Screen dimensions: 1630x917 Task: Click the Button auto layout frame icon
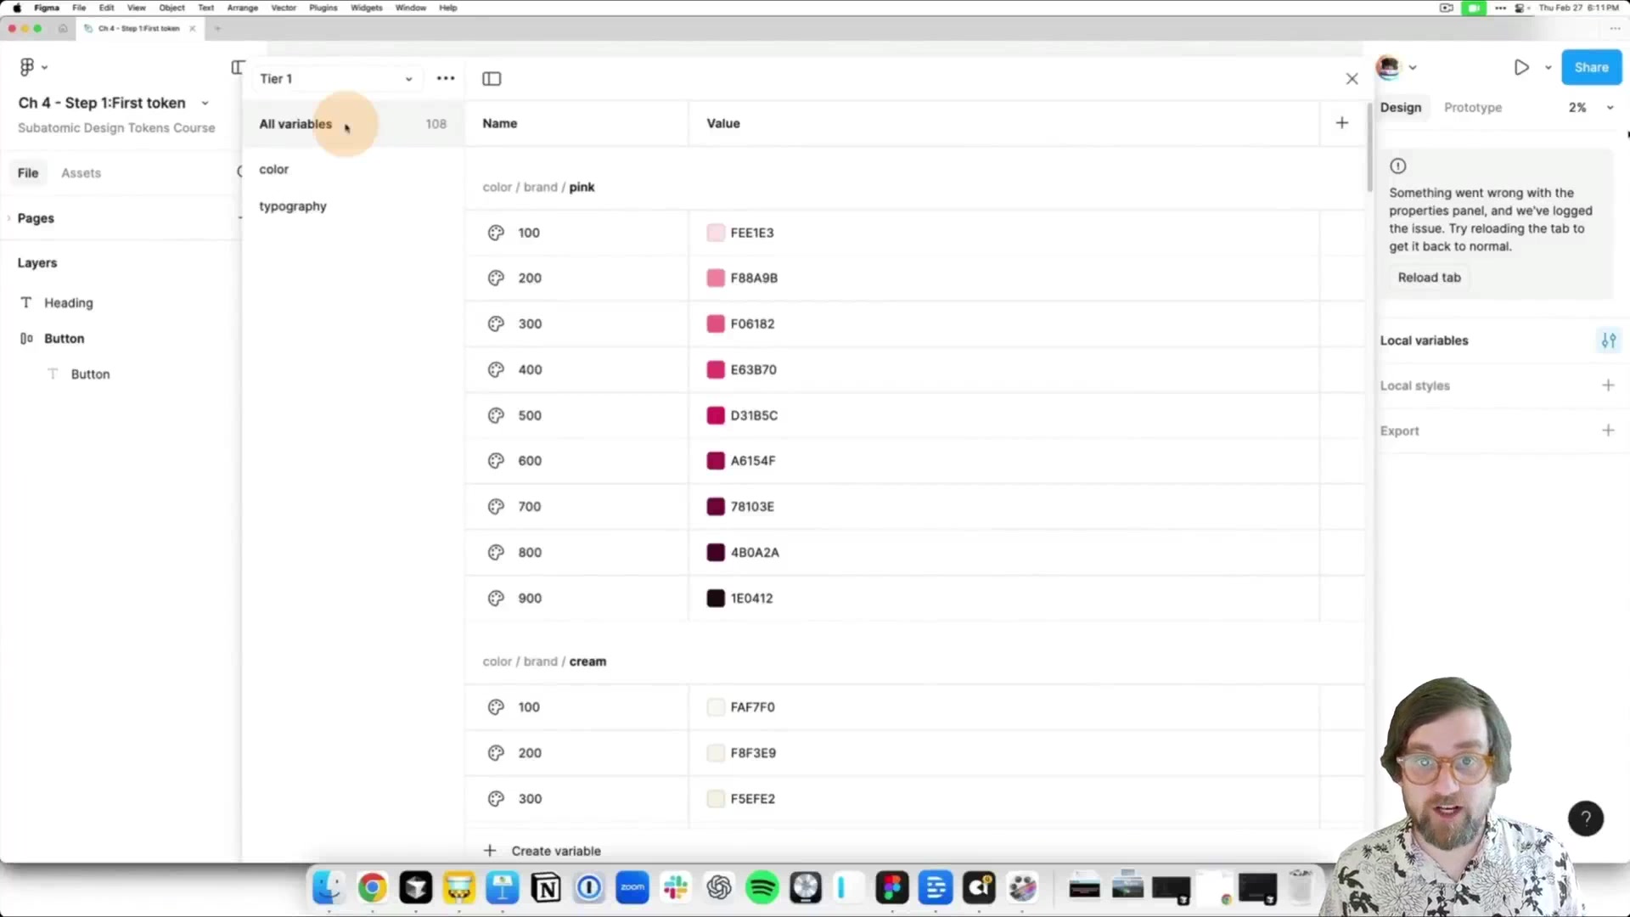tap(26, 339)
